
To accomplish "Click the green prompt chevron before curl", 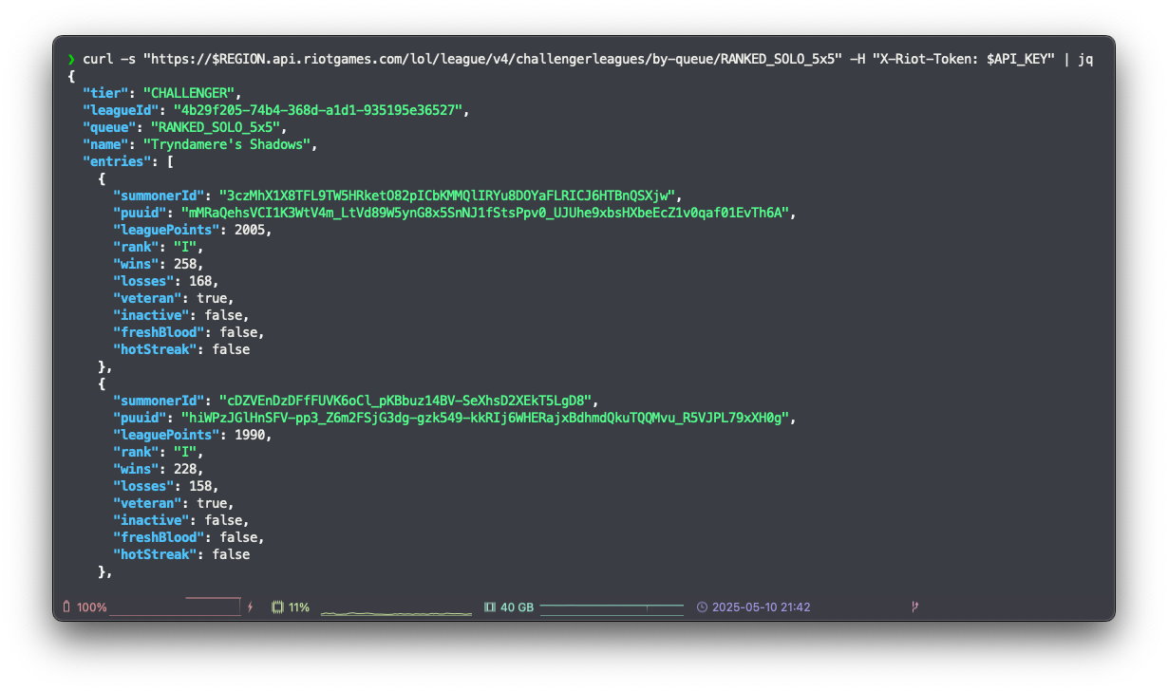I will point(72,58).
